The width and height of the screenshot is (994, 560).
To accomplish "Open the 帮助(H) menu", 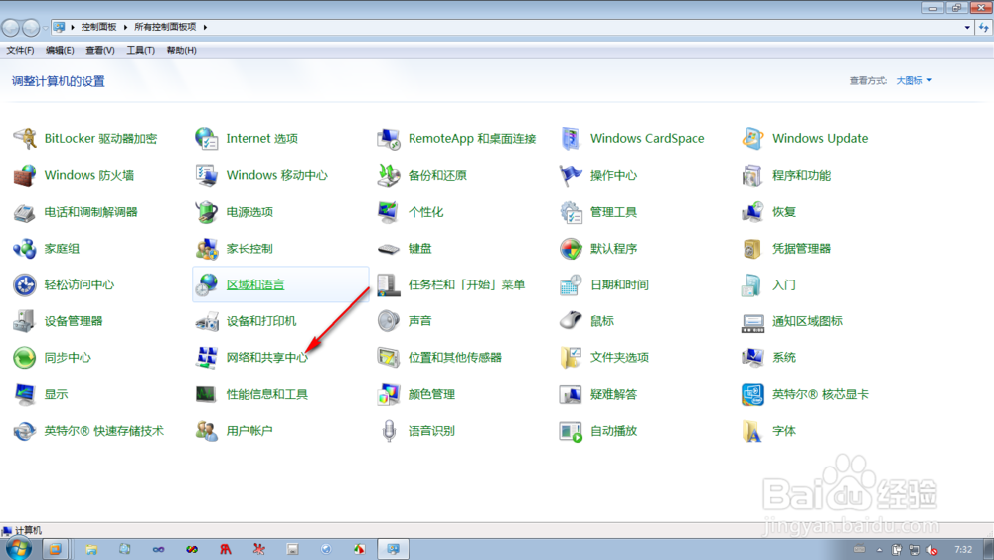I will 181,50.
